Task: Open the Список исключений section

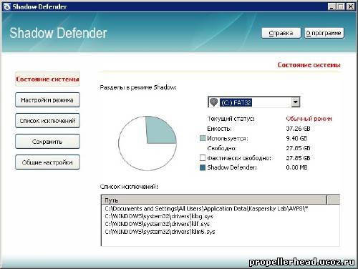Action: [x=47, y=120]
